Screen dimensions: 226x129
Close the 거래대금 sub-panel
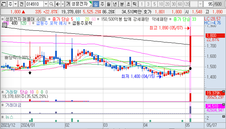click(223, 104)
